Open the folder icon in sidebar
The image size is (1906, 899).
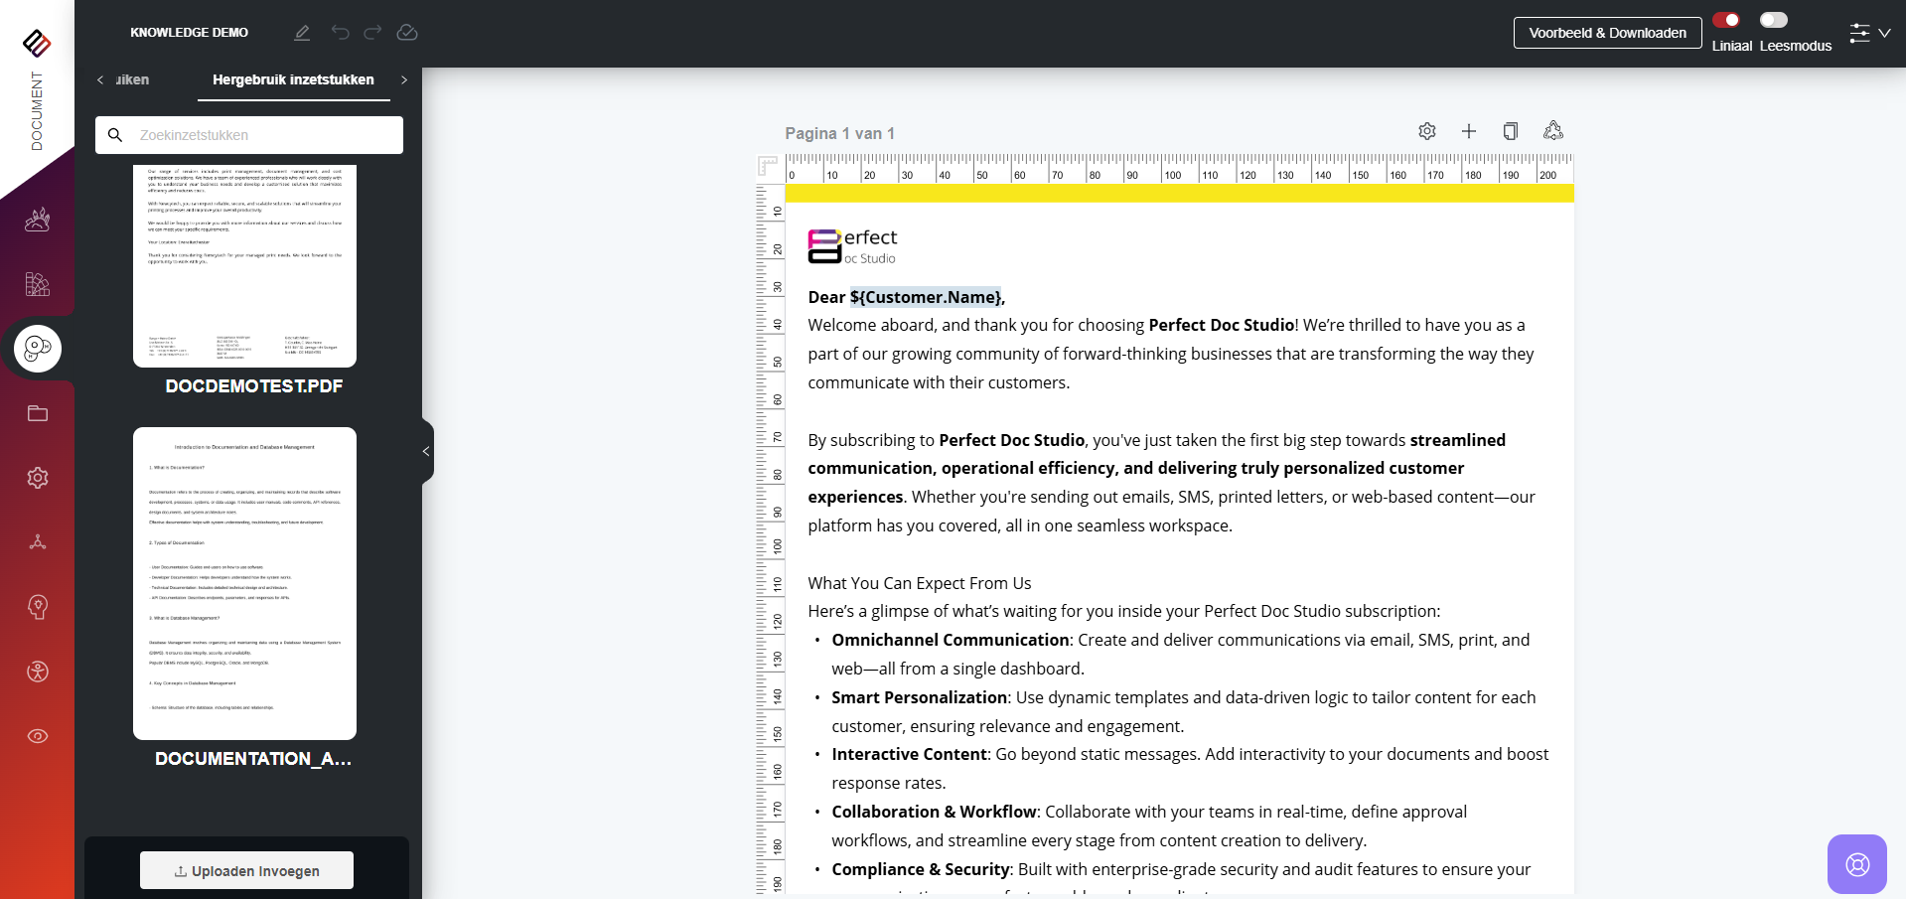point(38,413)
